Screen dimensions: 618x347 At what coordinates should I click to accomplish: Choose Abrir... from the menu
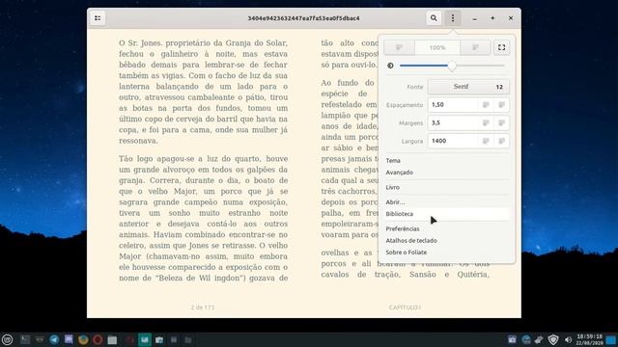tap(447, 201)
